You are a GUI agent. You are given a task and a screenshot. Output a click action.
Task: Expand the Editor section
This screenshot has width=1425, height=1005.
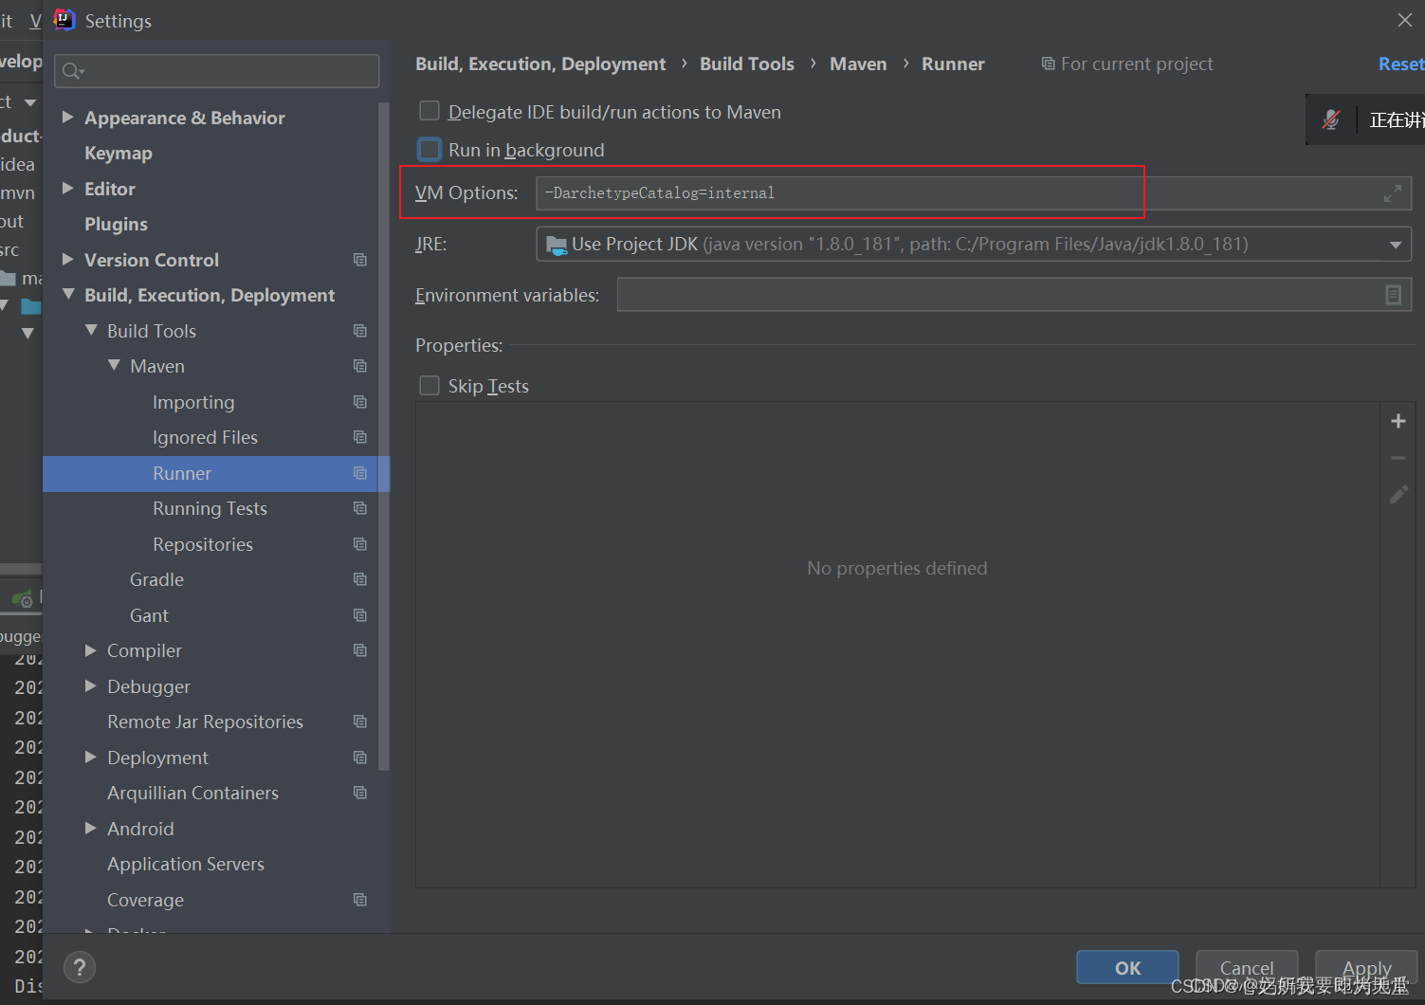[67, 189]
